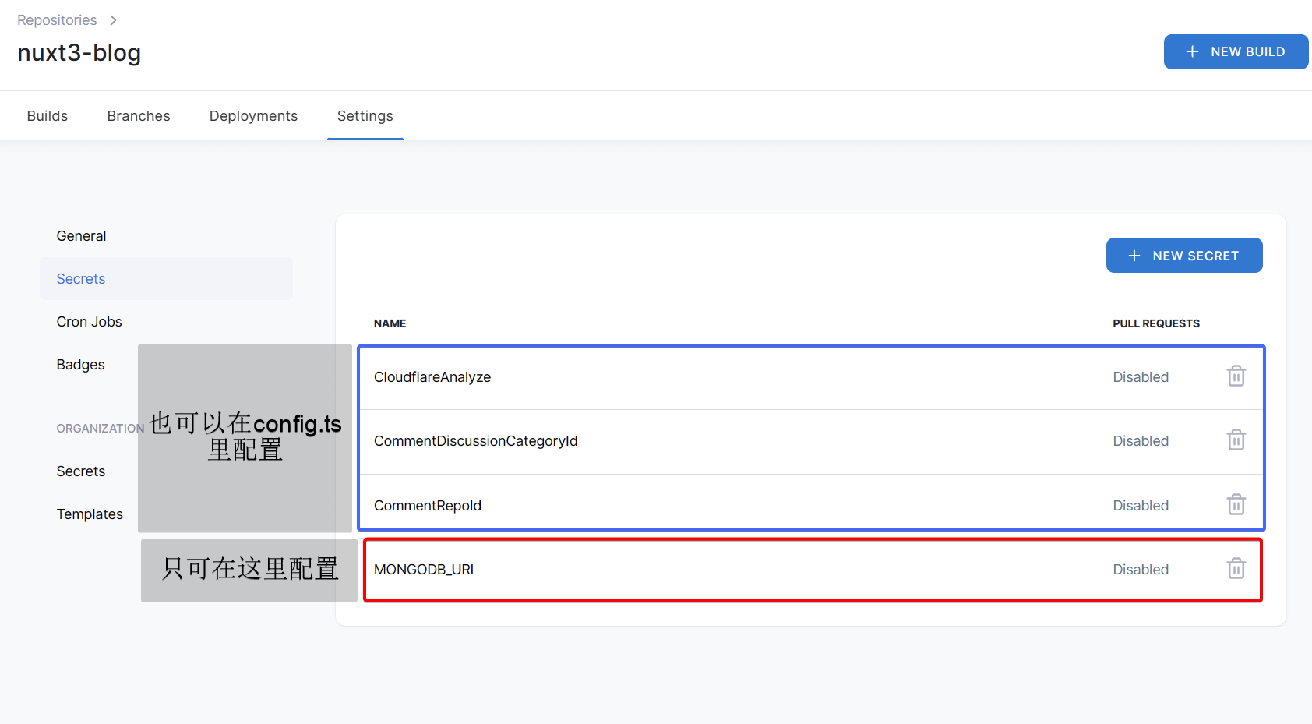Switch to the Branches tab

[139, 116]
